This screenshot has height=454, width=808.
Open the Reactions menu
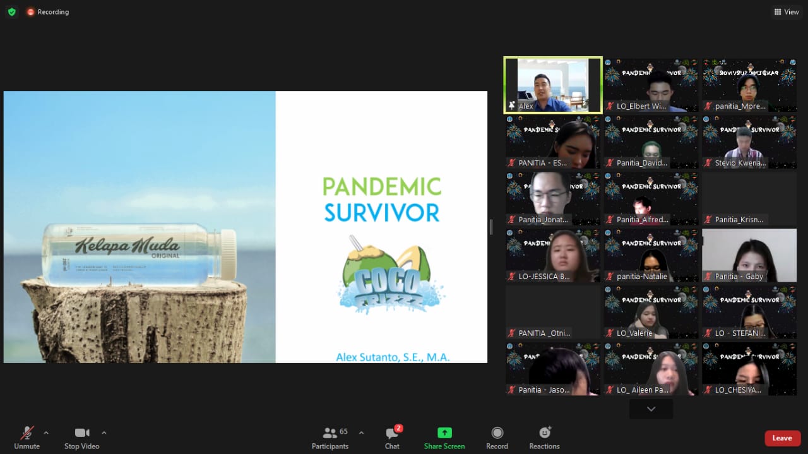(x=545, y=438)
